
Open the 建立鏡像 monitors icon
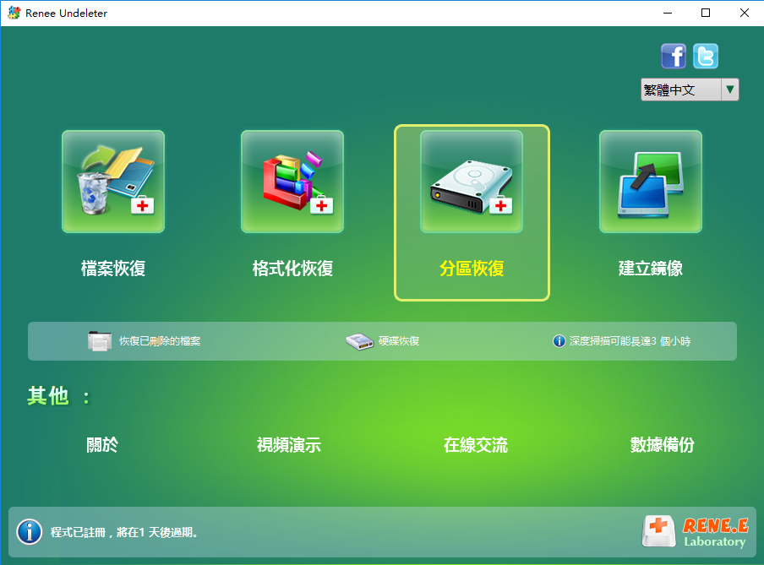point(651,182)
